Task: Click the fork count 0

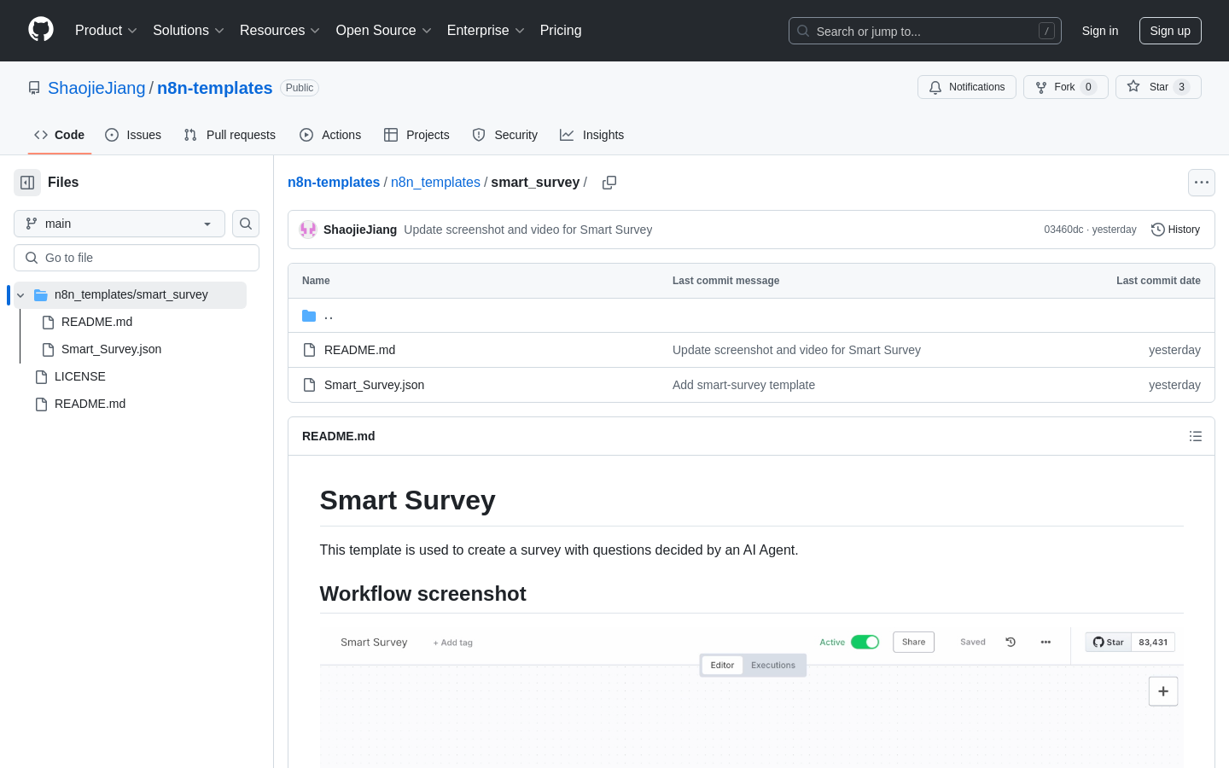Action: pyautogui.click(x=1088, y=87)
